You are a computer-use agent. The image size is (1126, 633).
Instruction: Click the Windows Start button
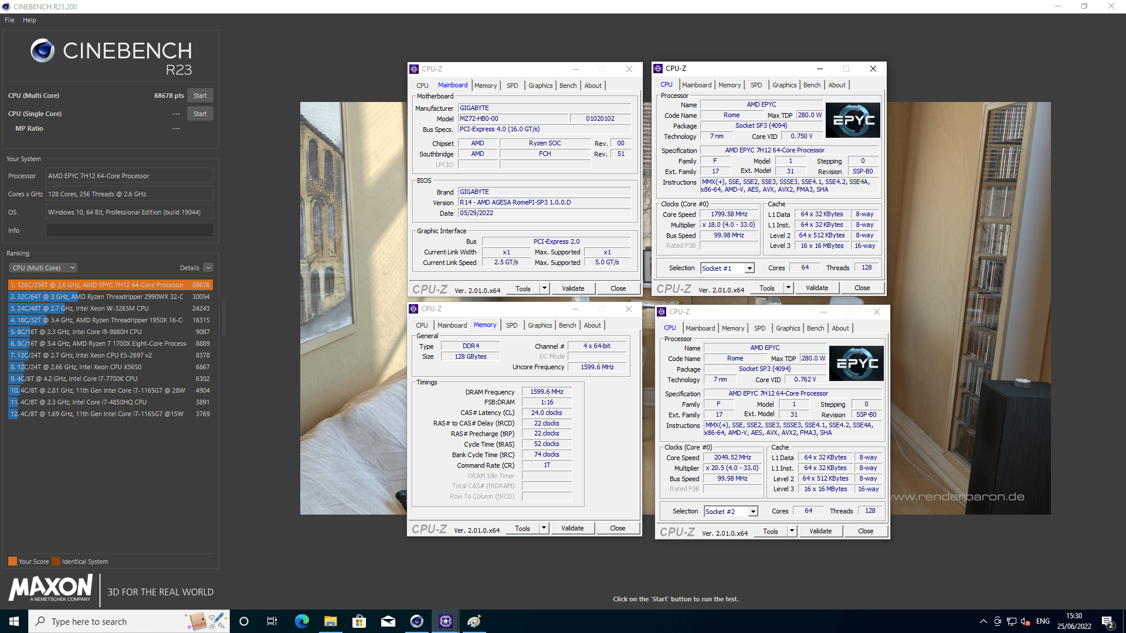[14, 621]
